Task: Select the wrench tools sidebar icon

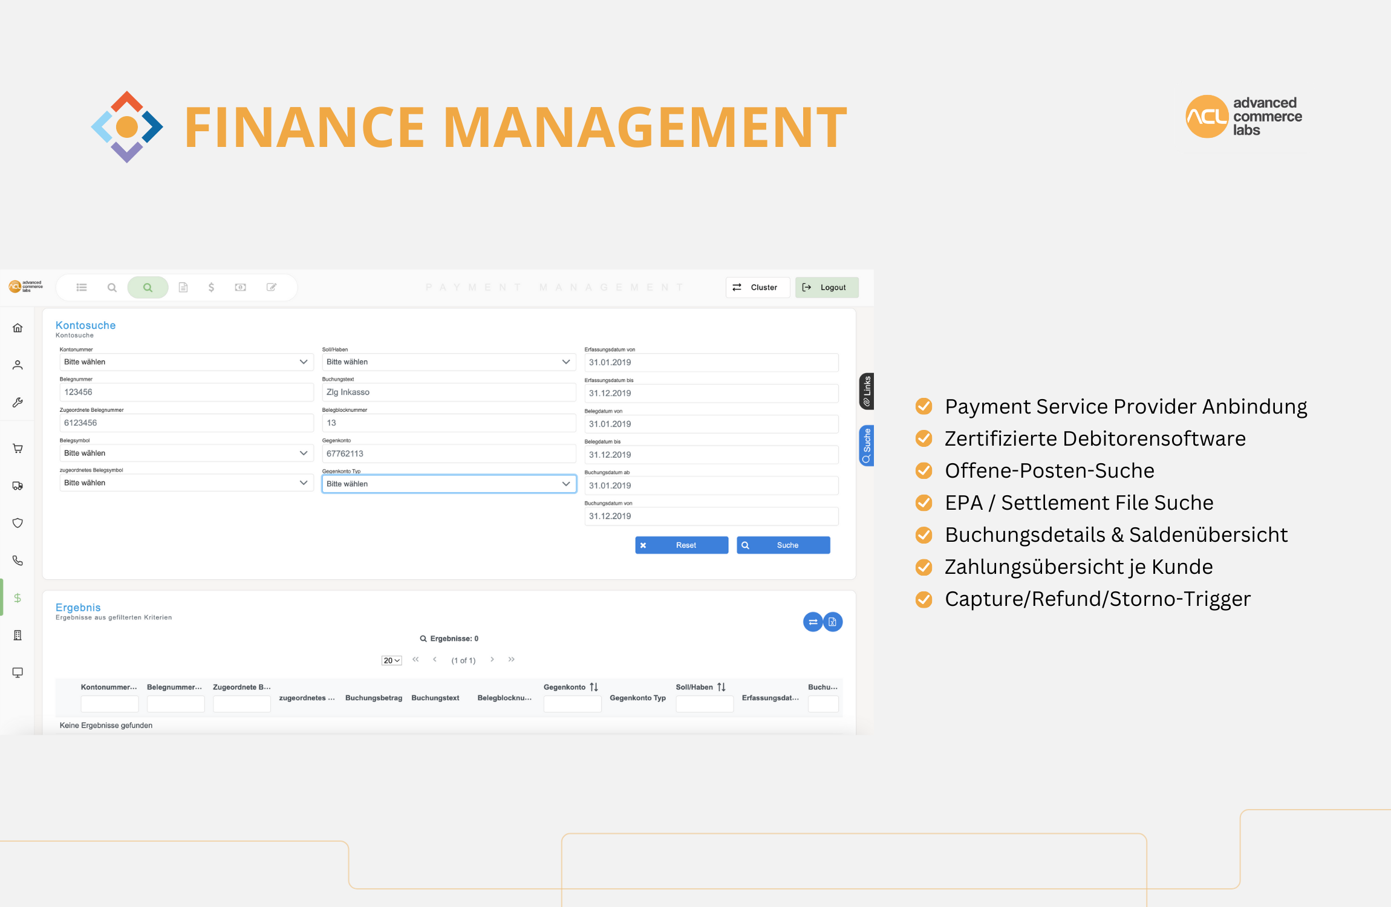Action: coord(18,403)
